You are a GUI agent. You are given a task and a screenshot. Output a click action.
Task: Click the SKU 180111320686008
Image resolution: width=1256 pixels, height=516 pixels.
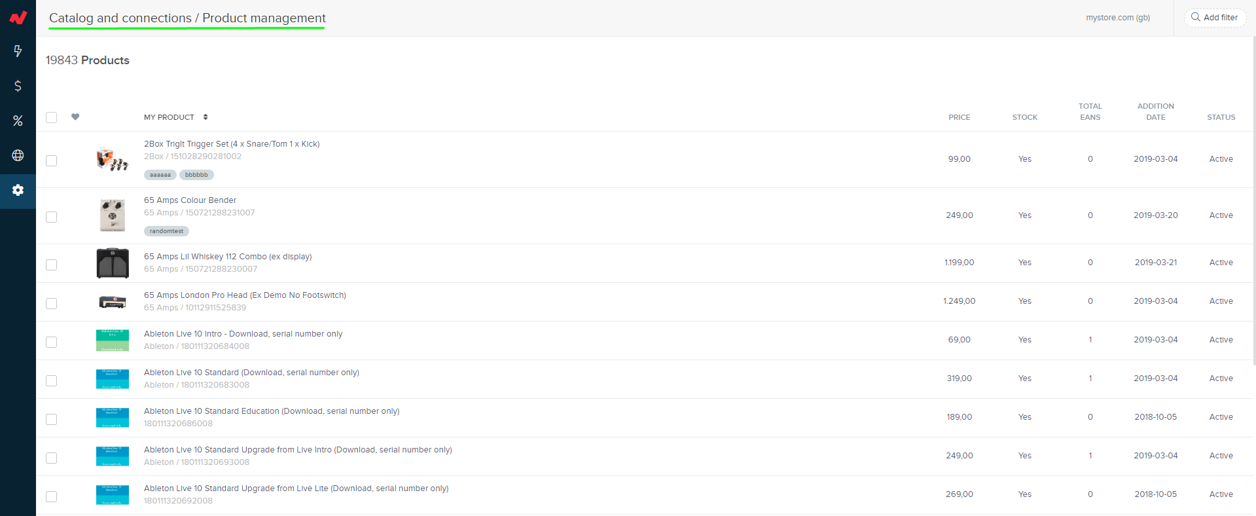[x=178, y=424]
